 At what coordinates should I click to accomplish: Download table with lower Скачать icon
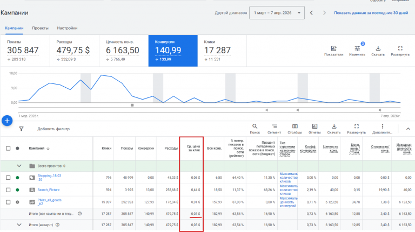[334, 126]
